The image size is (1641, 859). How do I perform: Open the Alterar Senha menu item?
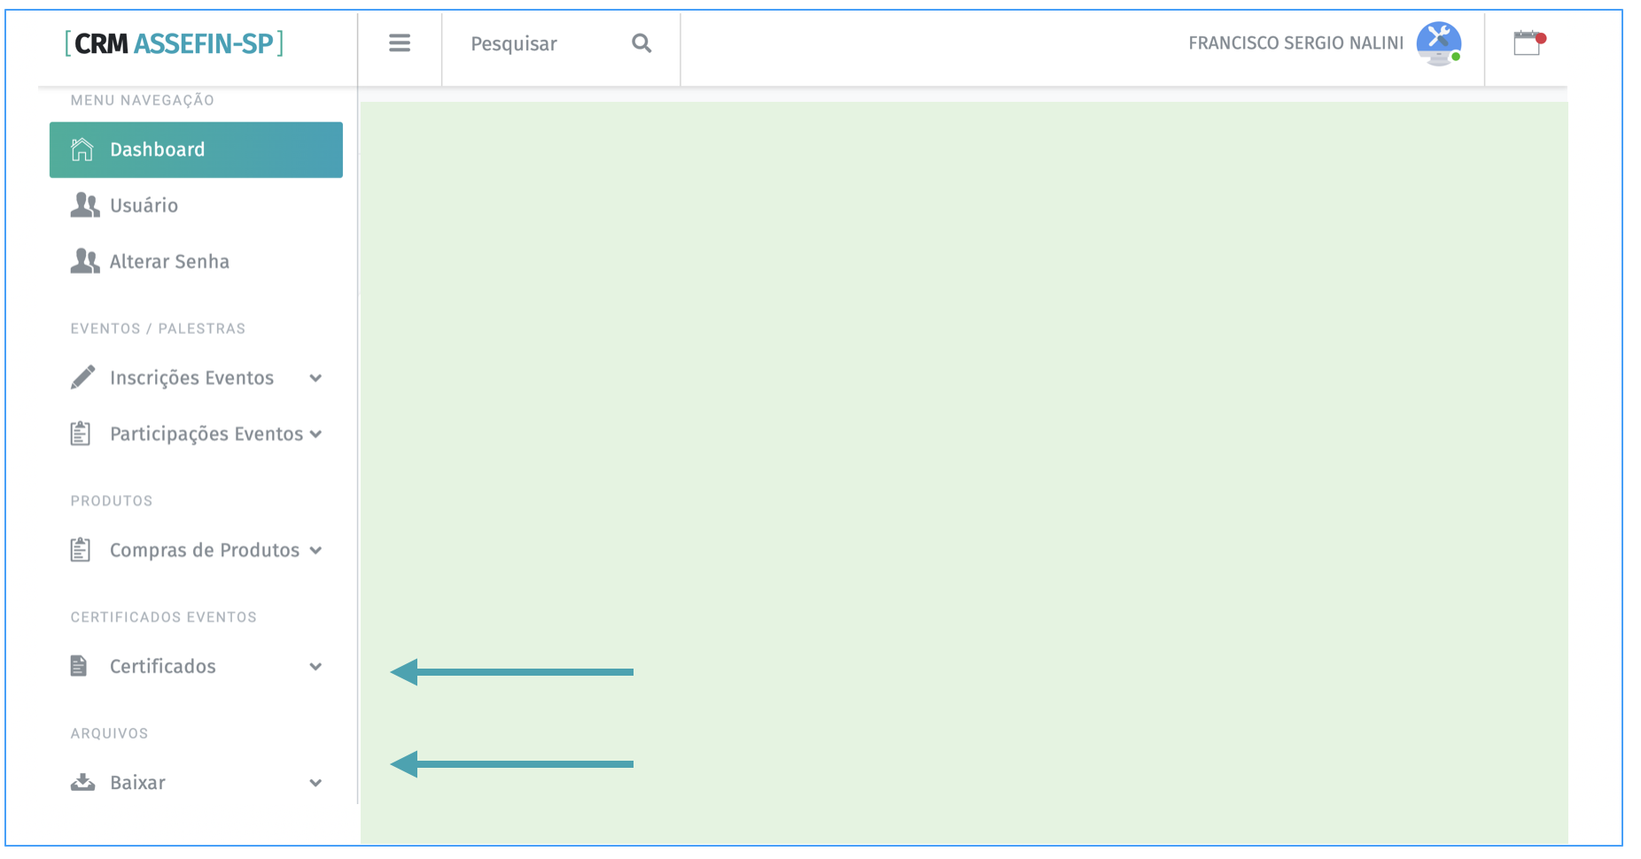169,261
